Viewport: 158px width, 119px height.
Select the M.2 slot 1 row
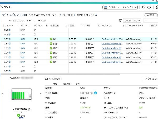pyautogui.click(x=79, y=30)
